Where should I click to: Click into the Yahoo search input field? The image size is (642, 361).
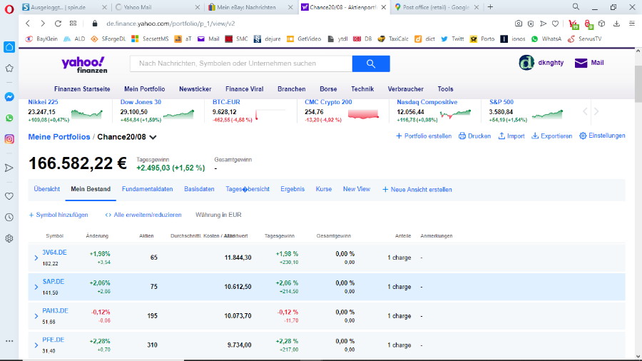point(241,63)
